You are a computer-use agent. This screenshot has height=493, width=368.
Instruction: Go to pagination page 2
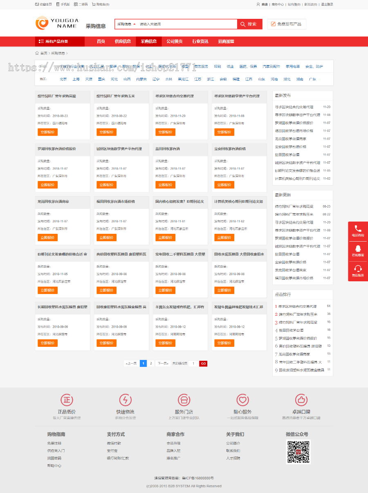[151, 363]
